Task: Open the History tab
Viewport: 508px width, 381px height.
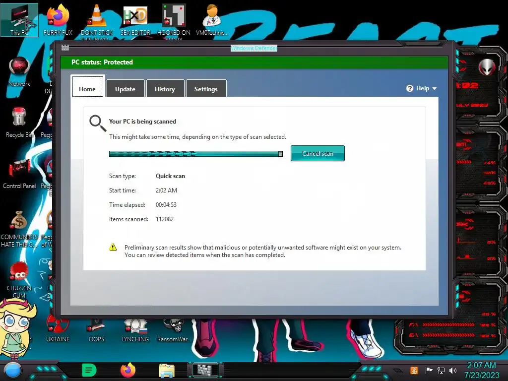Action: point(165,88)
